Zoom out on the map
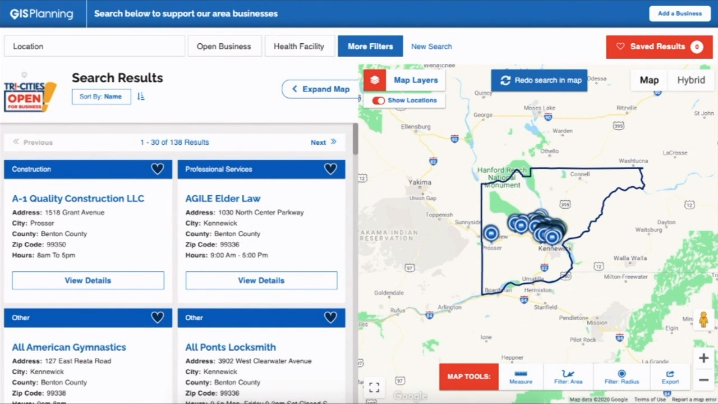The image size is (718, 404). coord(703,380)
